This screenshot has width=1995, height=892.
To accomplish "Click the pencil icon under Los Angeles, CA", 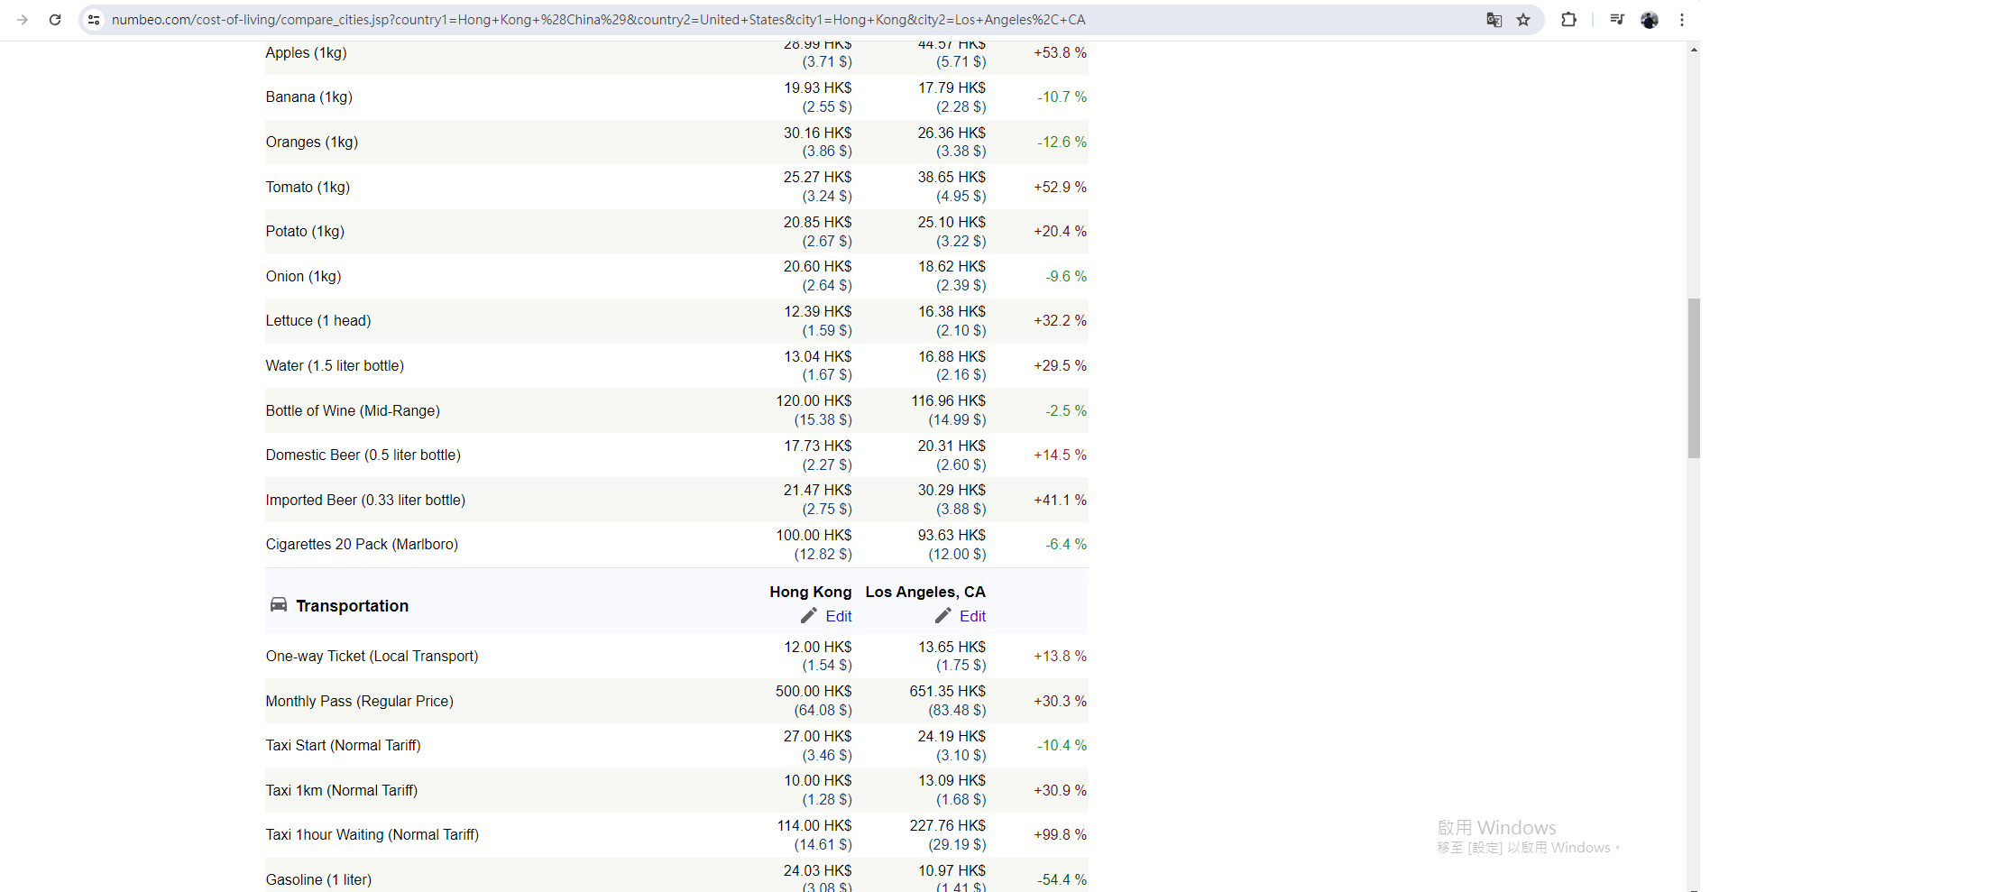I will point(942,616).
